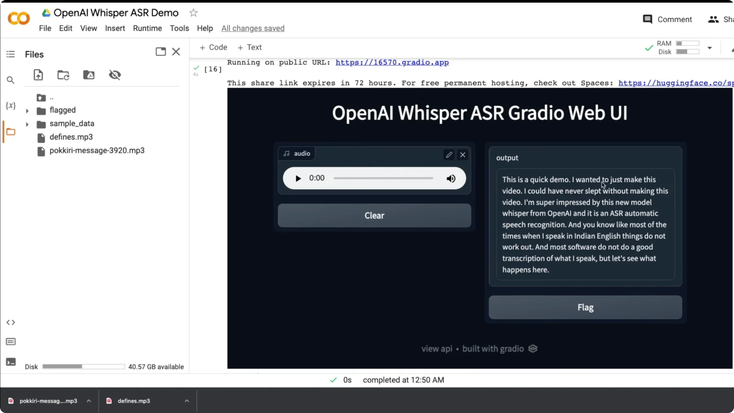Upload a file to session storage

tap(38, 75)
